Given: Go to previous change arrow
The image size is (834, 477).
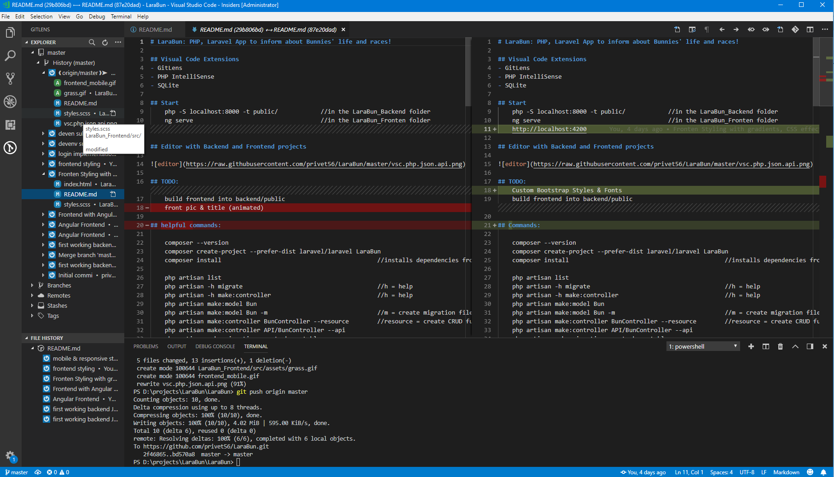Looking at the screenshot, I should (722, 29).
